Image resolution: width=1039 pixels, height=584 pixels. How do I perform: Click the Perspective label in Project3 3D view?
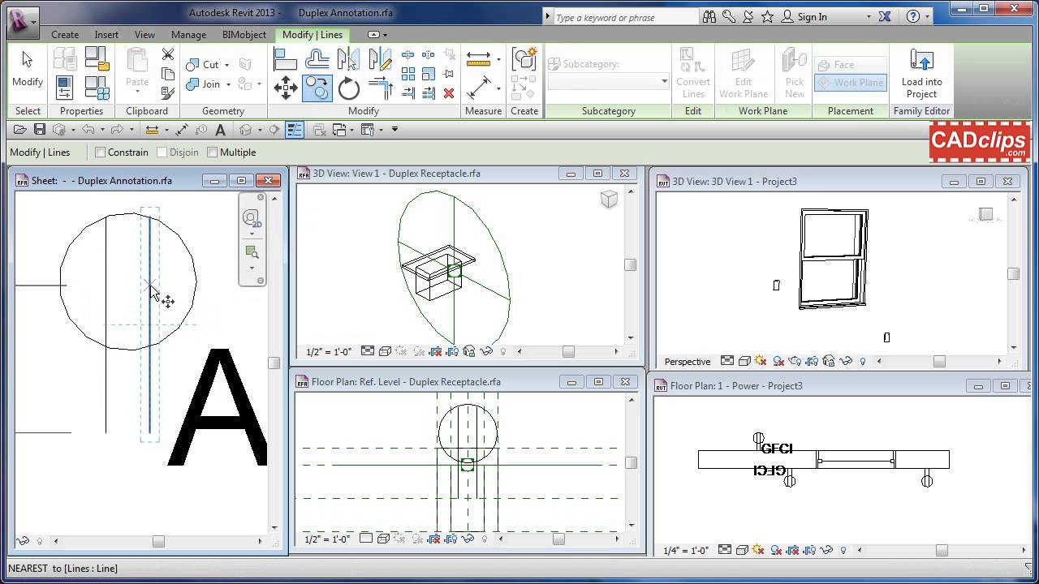point(688,362)
